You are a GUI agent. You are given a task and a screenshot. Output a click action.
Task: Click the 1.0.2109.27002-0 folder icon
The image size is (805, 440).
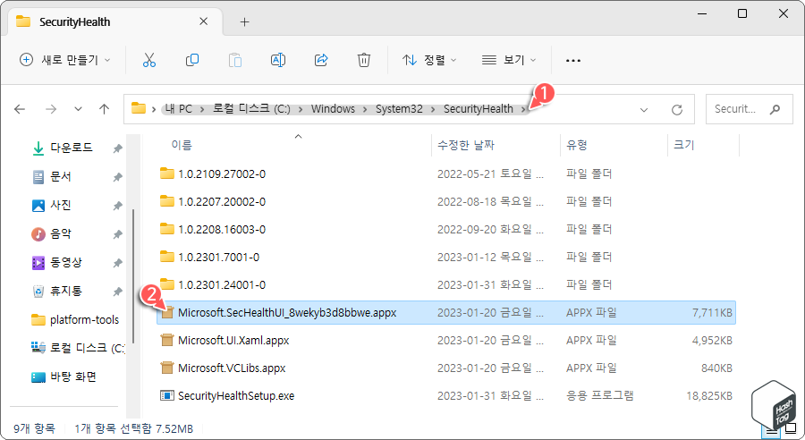click(x=167, y=173)
